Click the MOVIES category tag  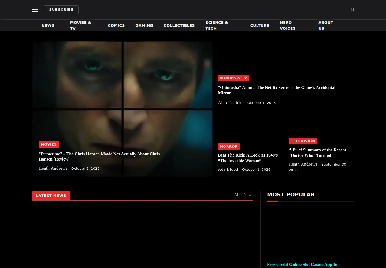[49, 144]
